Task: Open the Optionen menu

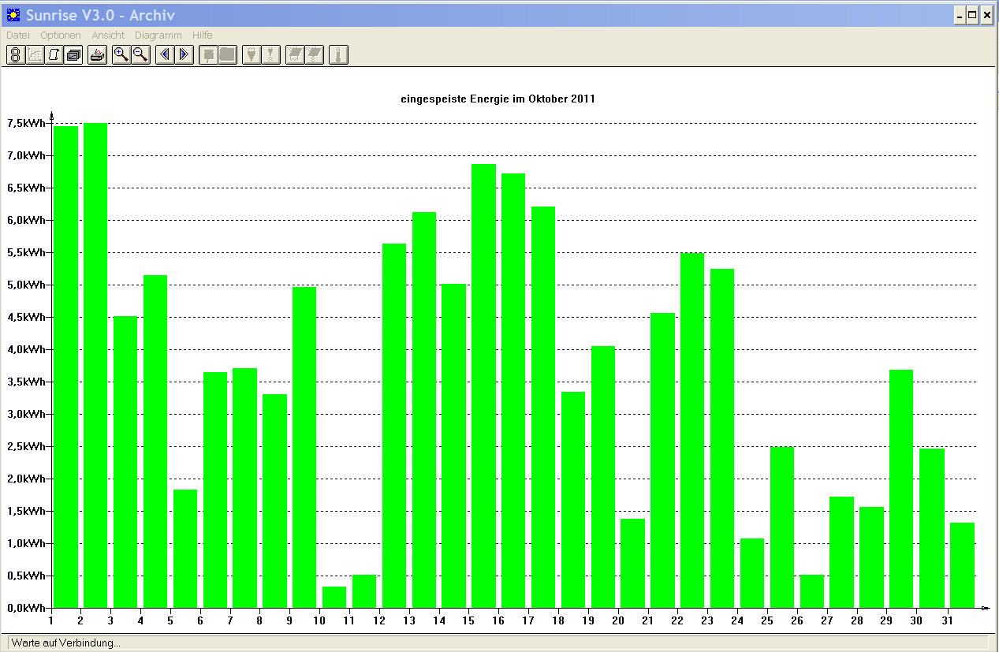Action: [x=61, y=35]
